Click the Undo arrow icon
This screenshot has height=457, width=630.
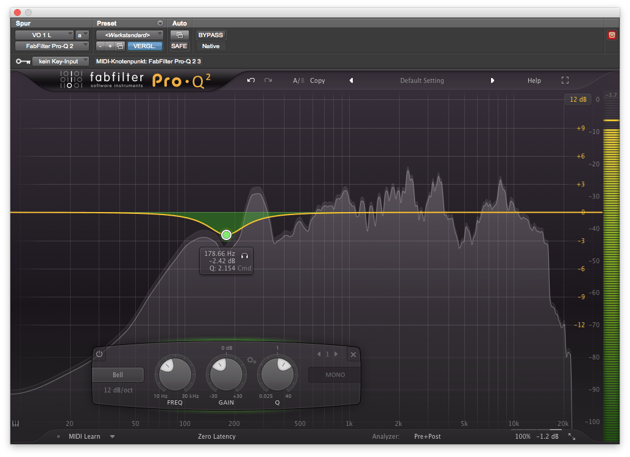(251, 80)
